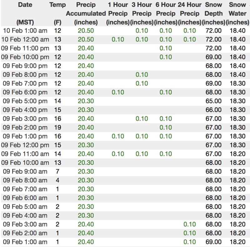Select the 3 Hour Precip column header
Image resolution: width=250 pixels, height=247 pixels.
[142, 14]
